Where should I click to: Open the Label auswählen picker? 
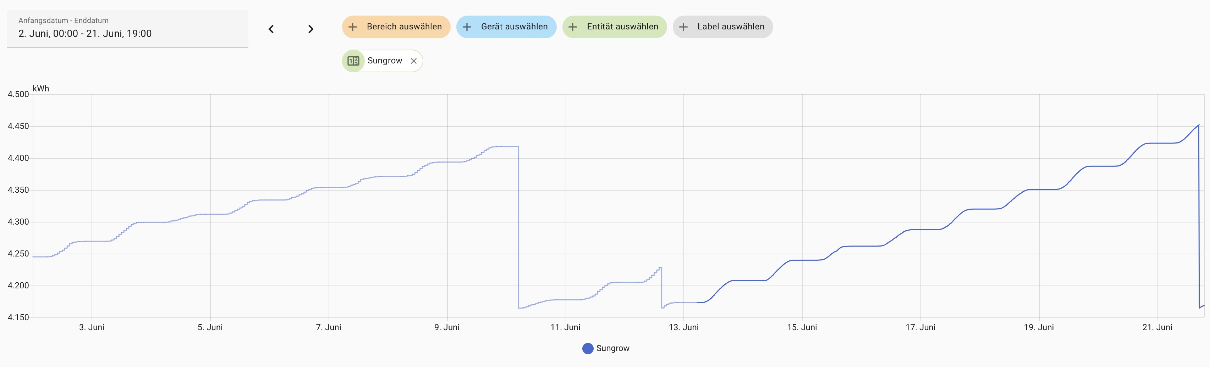point(730,27)
